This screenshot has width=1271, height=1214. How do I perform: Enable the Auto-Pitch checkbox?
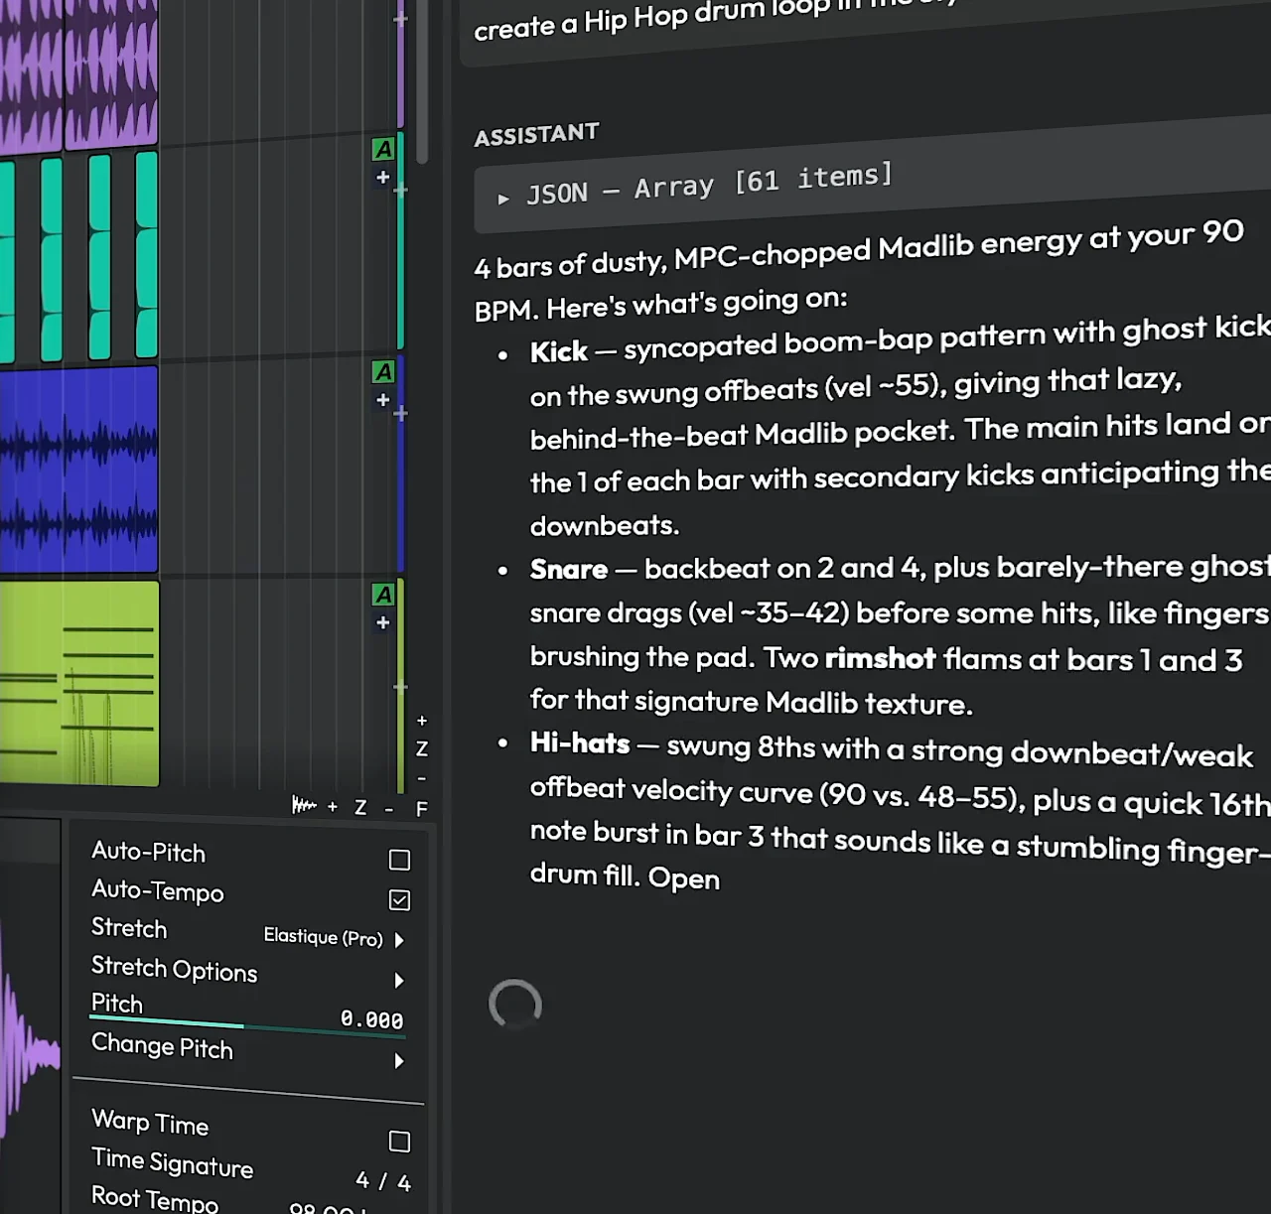point(399,860)
